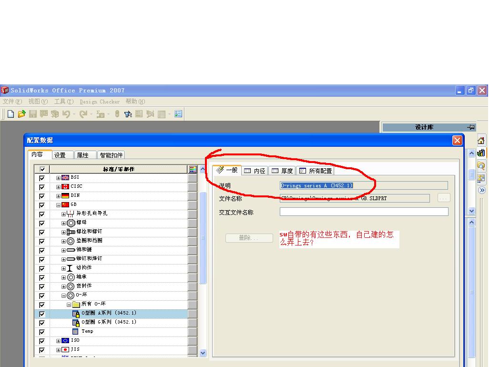
Task: Click the SolidWorks logo in title bar
Action: coord(5,91)
